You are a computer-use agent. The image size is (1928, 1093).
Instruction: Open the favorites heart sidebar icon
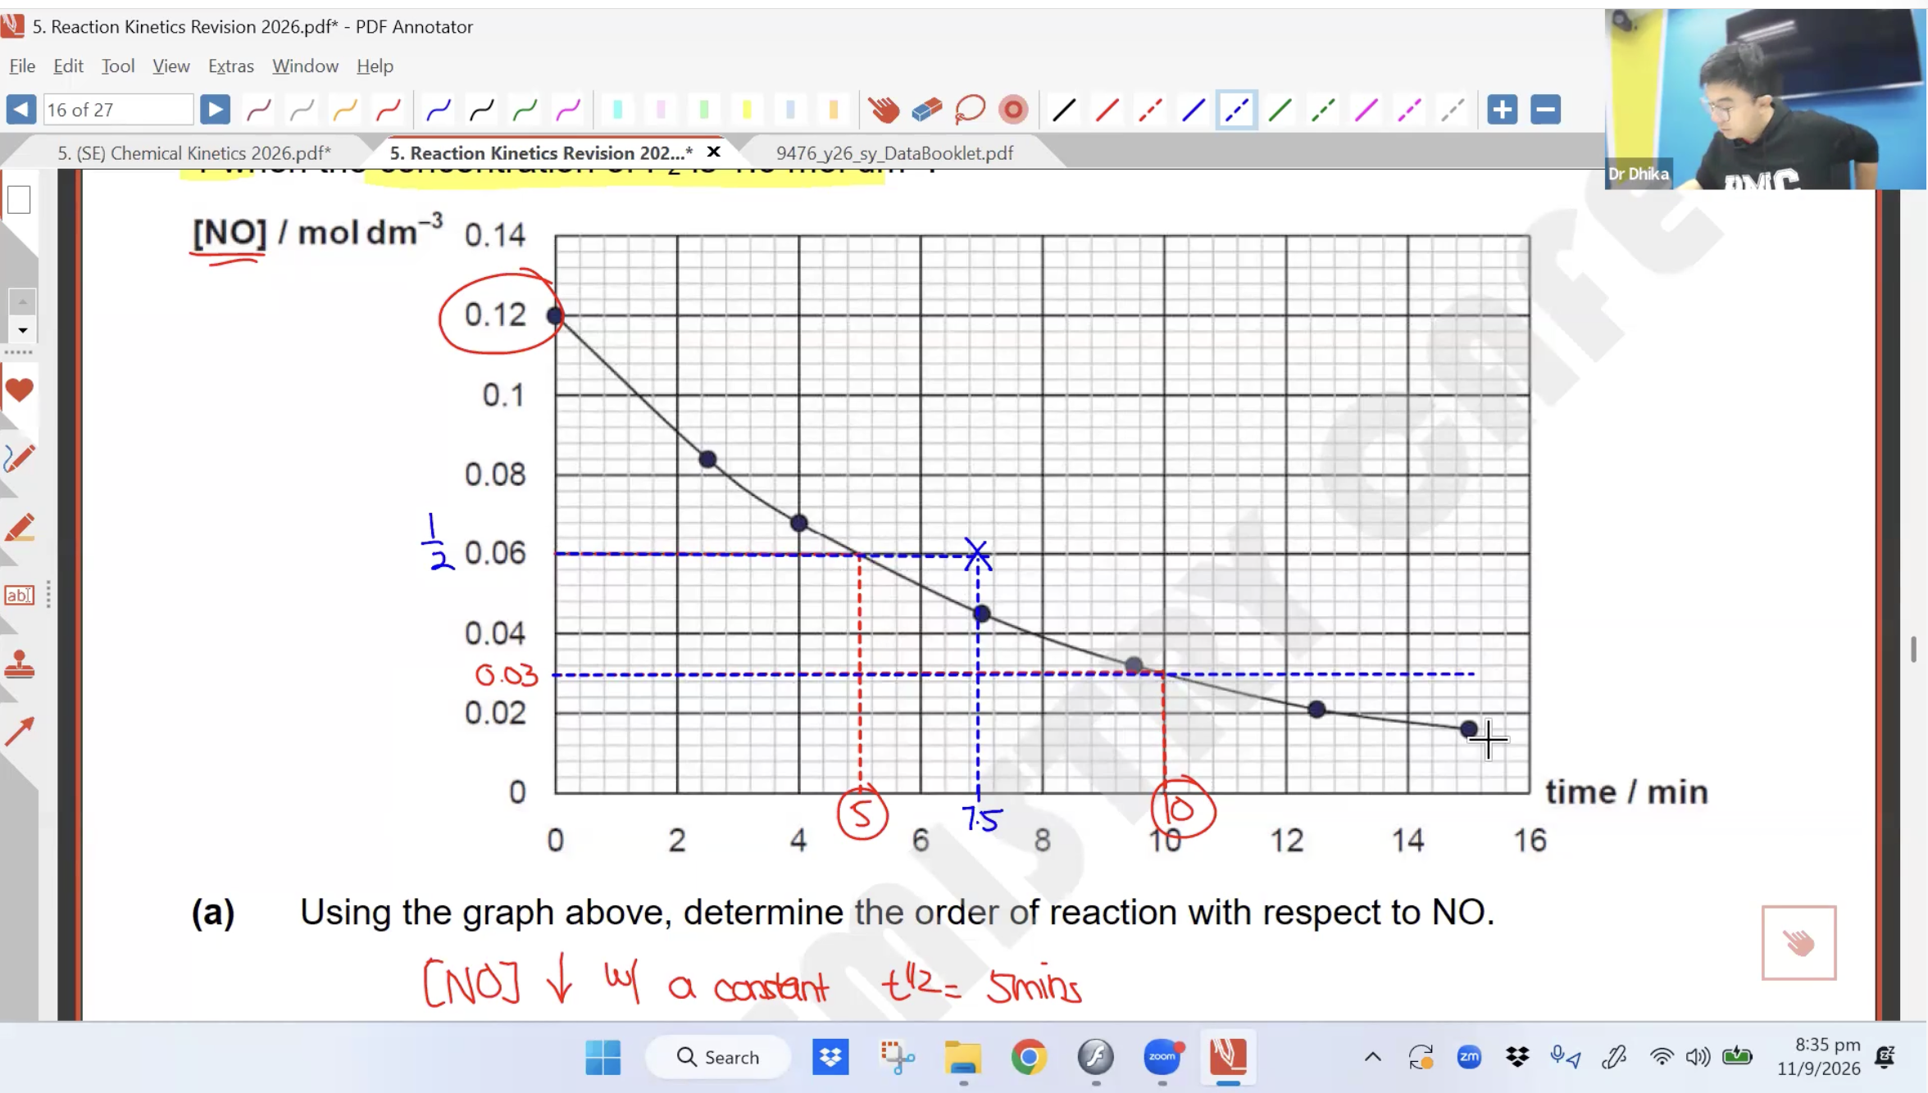click(19, 390)
